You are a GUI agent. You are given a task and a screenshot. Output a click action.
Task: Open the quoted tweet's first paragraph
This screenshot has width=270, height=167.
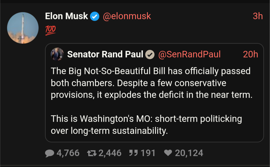pyautogui.click(x=151, y=83)
